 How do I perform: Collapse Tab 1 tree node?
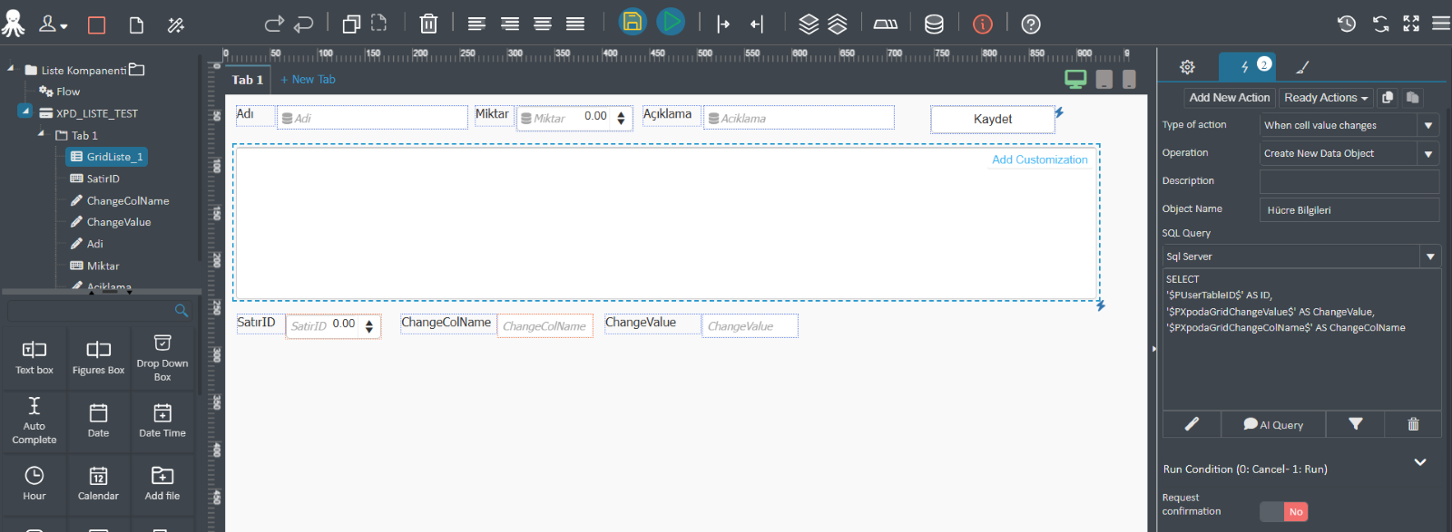[x=41, y=134]
